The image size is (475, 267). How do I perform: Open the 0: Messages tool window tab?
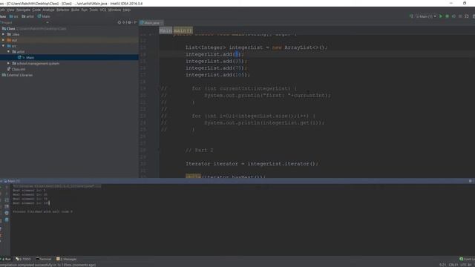[x=67, y=259]
